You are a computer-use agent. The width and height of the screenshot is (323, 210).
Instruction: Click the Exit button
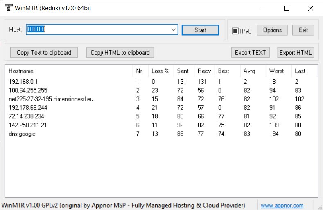pos(303,30)
